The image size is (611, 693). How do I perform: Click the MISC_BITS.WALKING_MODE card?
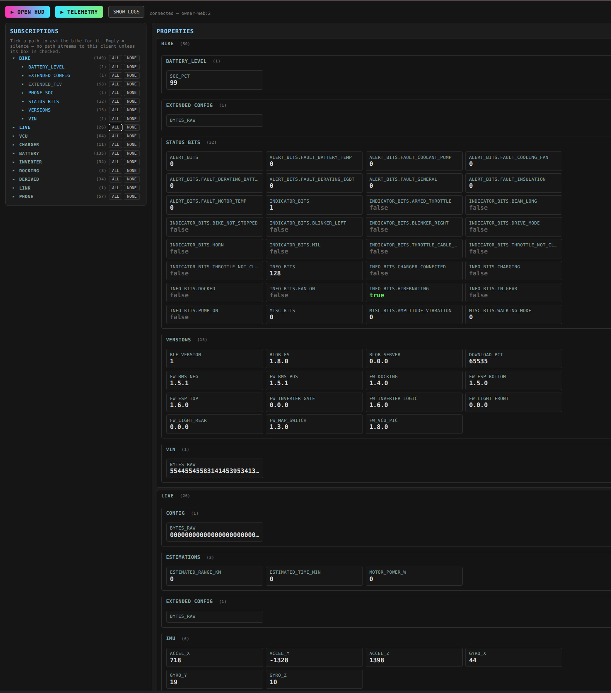(x=514, y=314)
